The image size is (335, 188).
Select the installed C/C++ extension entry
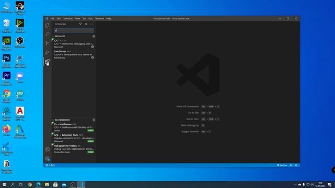tap(73, 43)
